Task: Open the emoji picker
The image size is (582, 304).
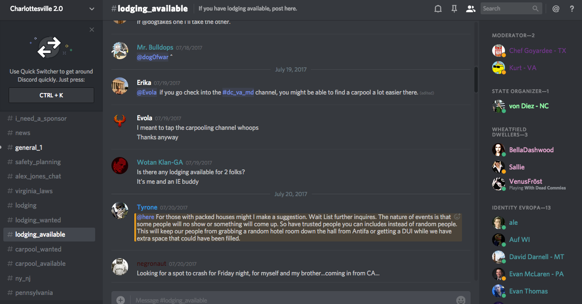Action: click(x=461, y=300)
